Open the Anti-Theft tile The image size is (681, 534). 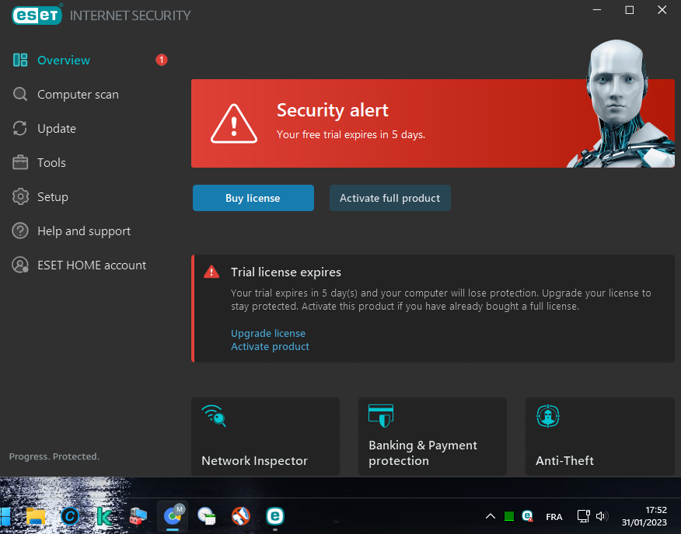(x=600, y=436)
